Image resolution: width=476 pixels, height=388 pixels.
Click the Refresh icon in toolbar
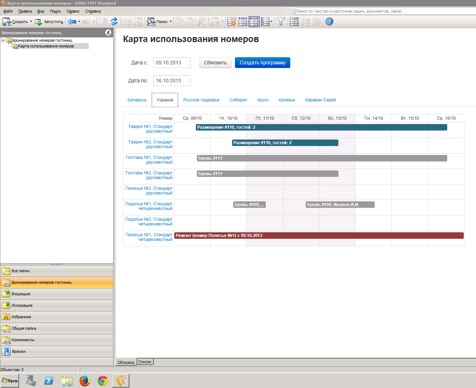[x=114, y=22]
